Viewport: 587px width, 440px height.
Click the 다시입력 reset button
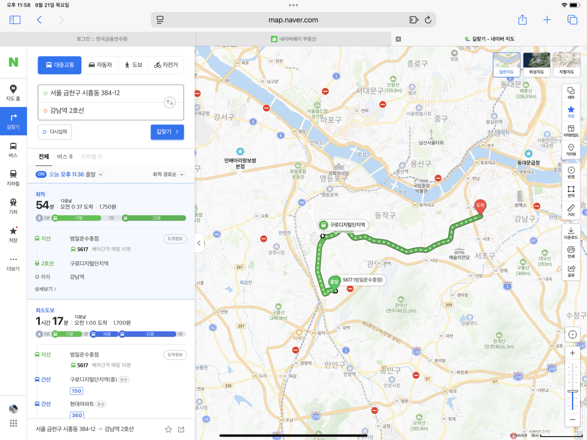(x=55, y=132)
